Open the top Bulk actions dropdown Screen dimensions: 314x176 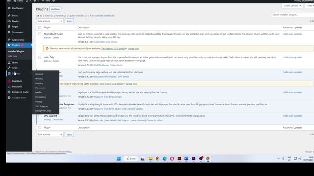[50, 21]
